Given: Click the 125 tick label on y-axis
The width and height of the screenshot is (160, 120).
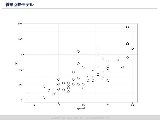Looking at the screenshot, I should tap(20, 24).
